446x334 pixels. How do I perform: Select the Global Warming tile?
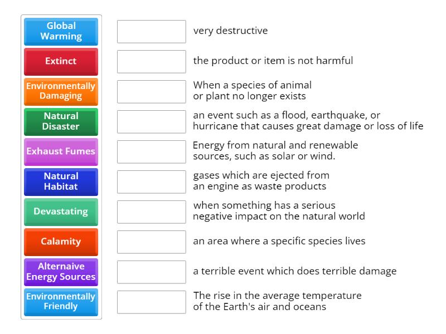61,32
